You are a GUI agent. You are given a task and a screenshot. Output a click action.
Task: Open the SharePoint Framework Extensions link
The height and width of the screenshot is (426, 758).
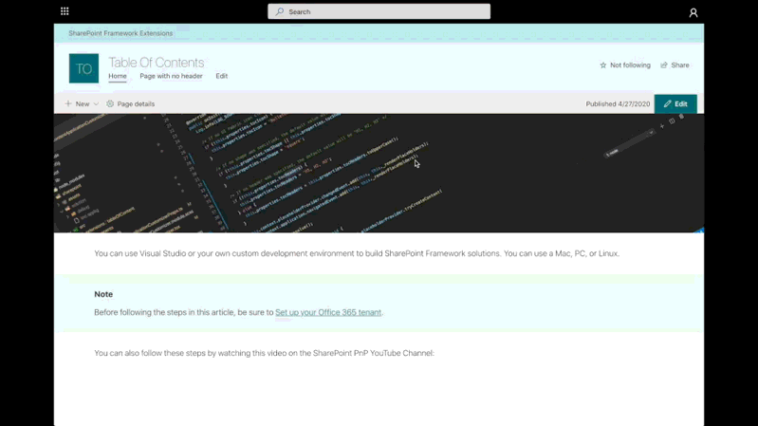tap(120, 33)
